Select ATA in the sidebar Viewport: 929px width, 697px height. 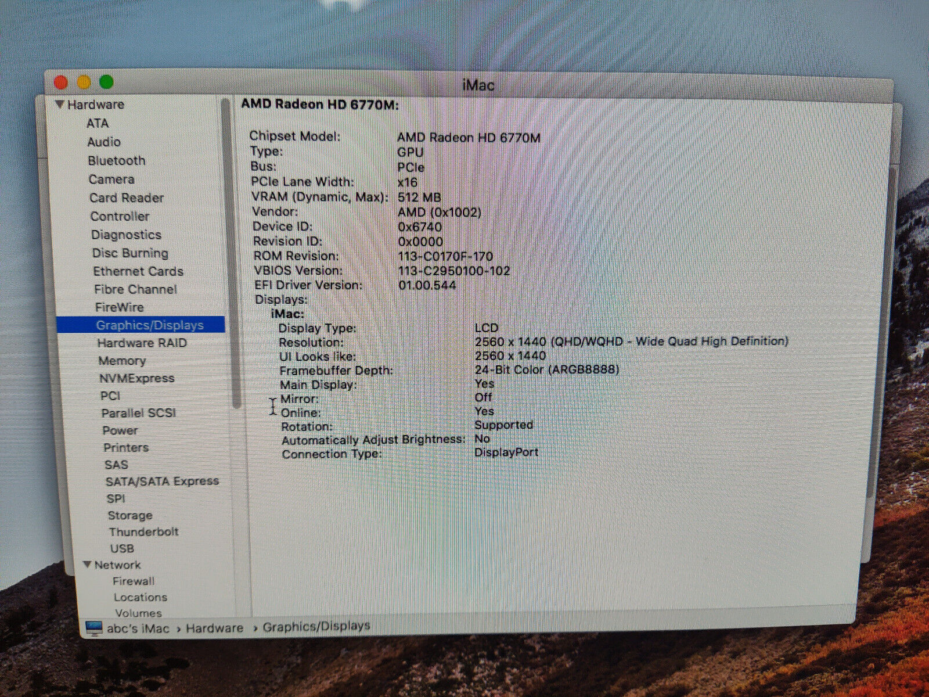(98, 123)
